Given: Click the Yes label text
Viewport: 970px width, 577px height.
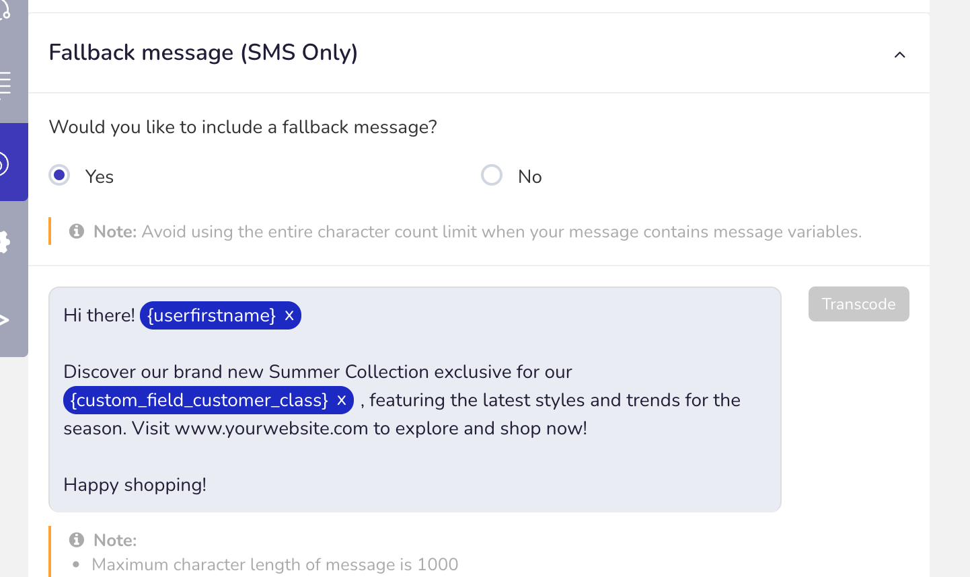Looking at the screenshot, I should 100,177.
